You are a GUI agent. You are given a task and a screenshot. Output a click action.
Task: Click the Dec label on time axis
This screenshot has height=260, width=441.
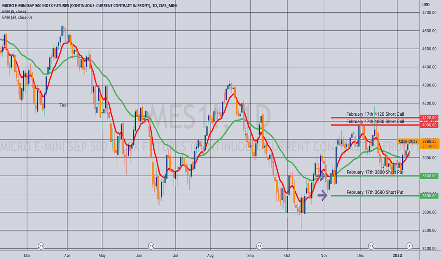coord(361,255)
